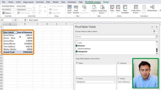Open the Formulas tab

pyautogui.click(x=40, y=2)
